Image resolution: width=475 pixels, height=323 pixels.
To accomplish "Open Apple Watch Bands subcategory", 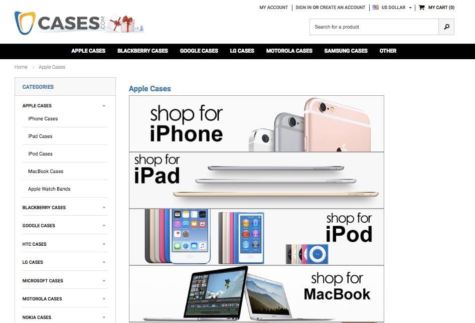I will coord(49,189).
